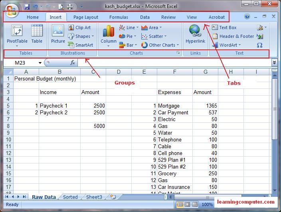Go to first sheet navigation arrow

7,197
